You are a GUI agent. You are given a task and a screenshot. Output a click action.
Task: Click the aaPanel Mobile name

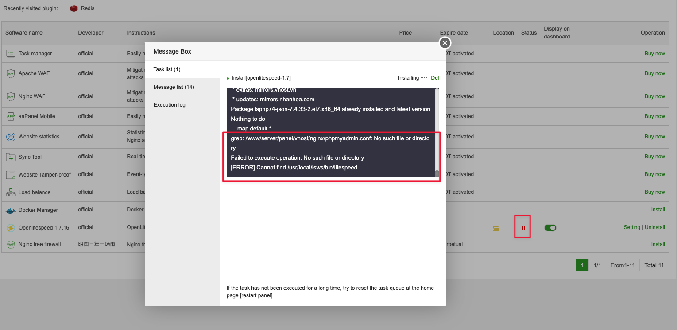click(37, 116)
